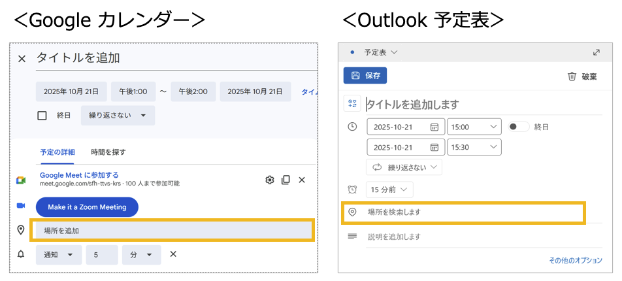Enable the 終日 all-day checkbox

(x=42, y=116)
